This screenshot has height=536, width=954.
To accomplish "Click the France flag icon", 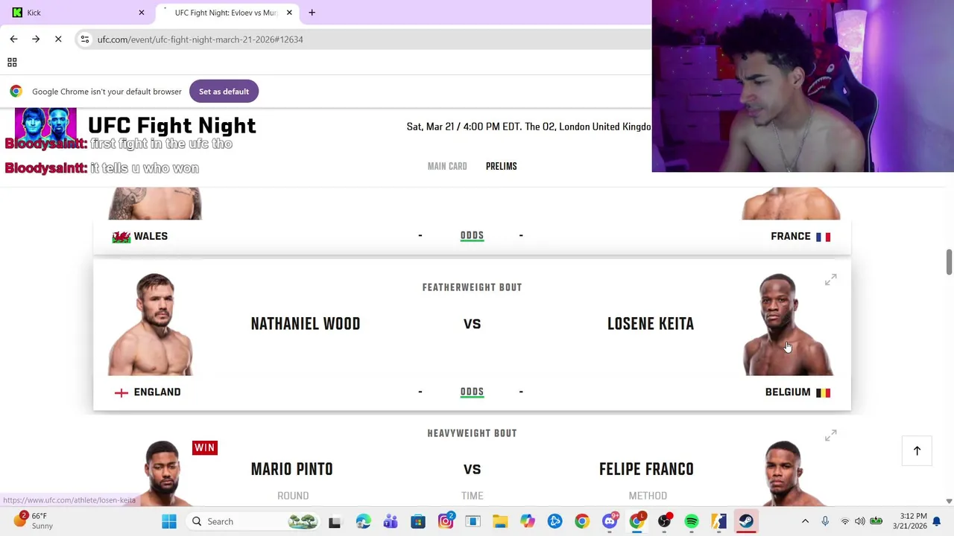I will click(823, 237).
